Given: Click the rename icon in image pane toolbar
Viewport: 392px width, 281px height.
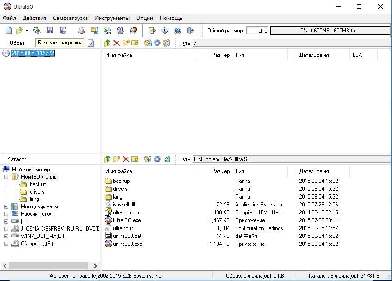Looking at the screenshot, I should [135, 43].
